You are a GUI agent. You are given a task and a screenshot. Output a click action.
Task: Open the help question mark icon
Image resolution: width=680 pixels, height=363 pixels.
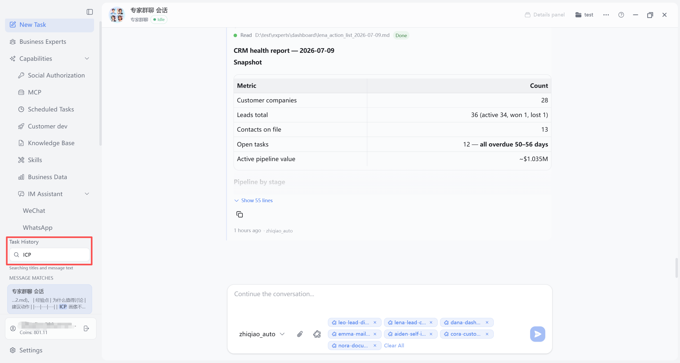[621, 15]
